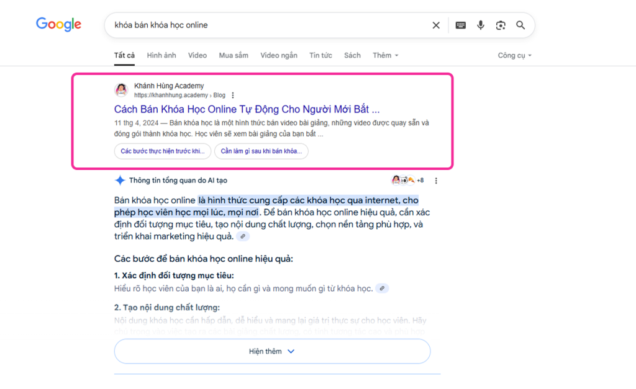The height and width of the screenshot is (389, 636).
Task: Open the Mua sắm tab
Action: click(x=234, y=55)
